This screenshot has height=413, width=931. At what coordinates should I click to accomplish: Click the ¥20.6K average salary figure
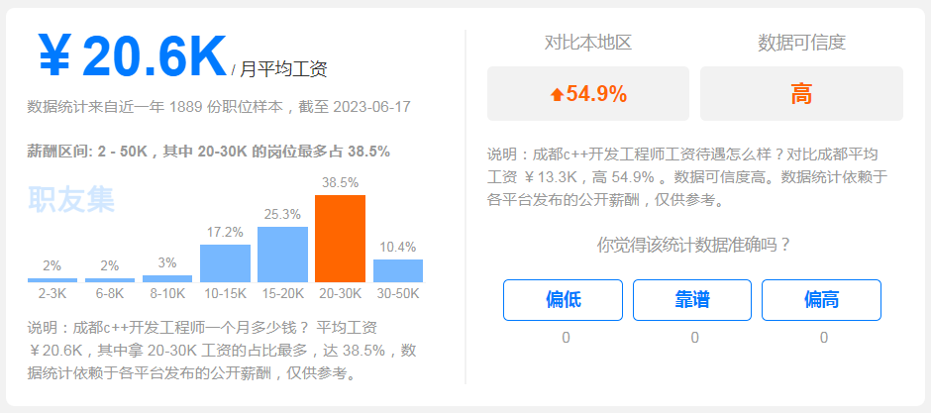pos(132,56)
